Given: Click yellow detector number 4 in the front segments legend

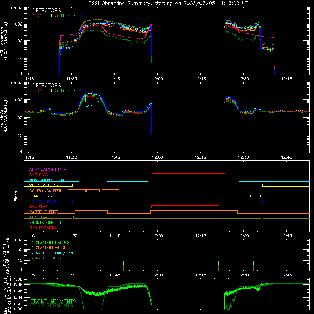Looking at the screenshot, I should [51, 16].
